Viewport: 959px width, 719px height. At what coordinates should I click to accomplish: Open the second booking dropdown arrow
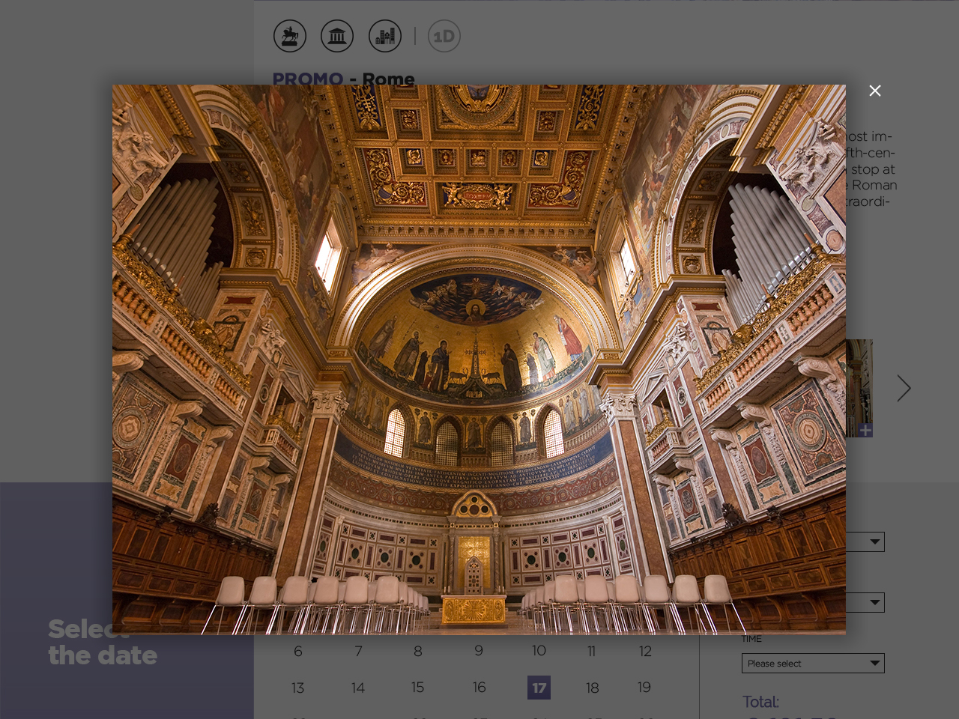[874, 602]
